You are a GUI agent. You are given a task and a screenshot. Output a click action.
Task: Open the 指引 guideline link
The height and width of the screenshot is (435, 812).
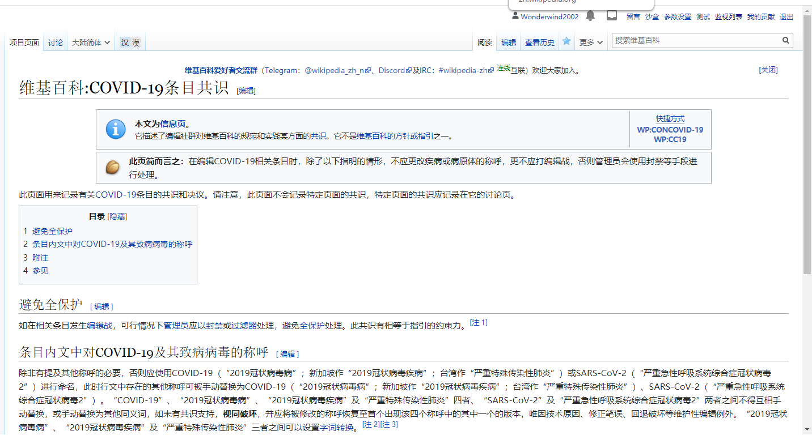point(426,136)
